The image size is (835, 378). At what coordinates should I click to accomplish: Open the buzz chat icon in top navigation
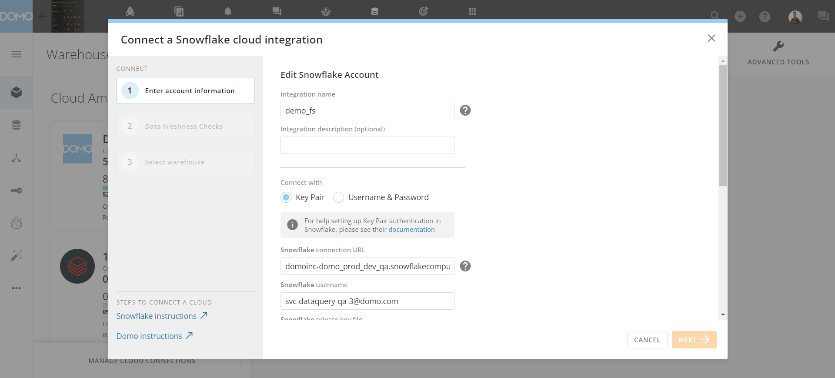tap(277, 11)
